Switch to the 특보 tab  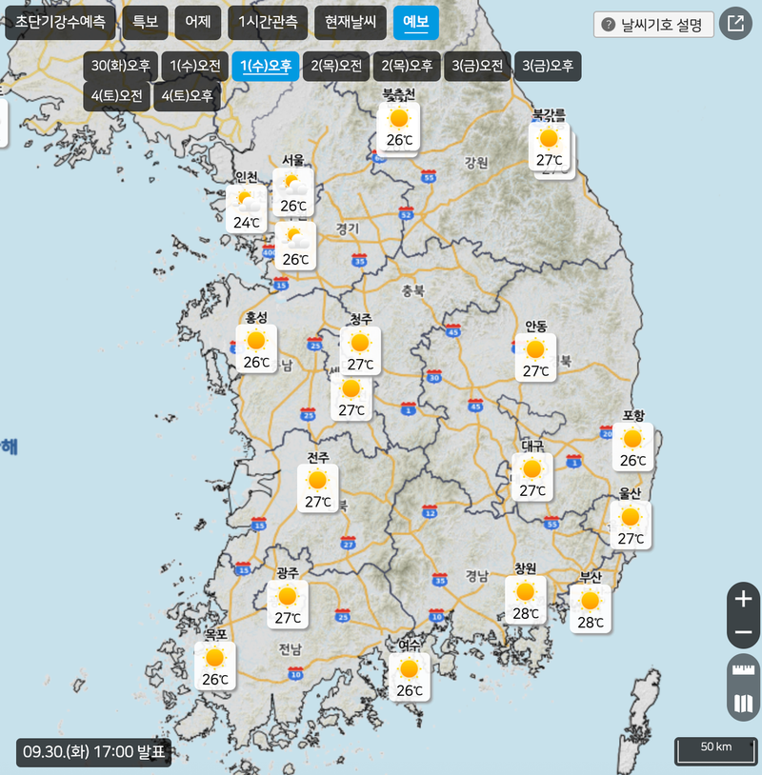tap(146, 22)
